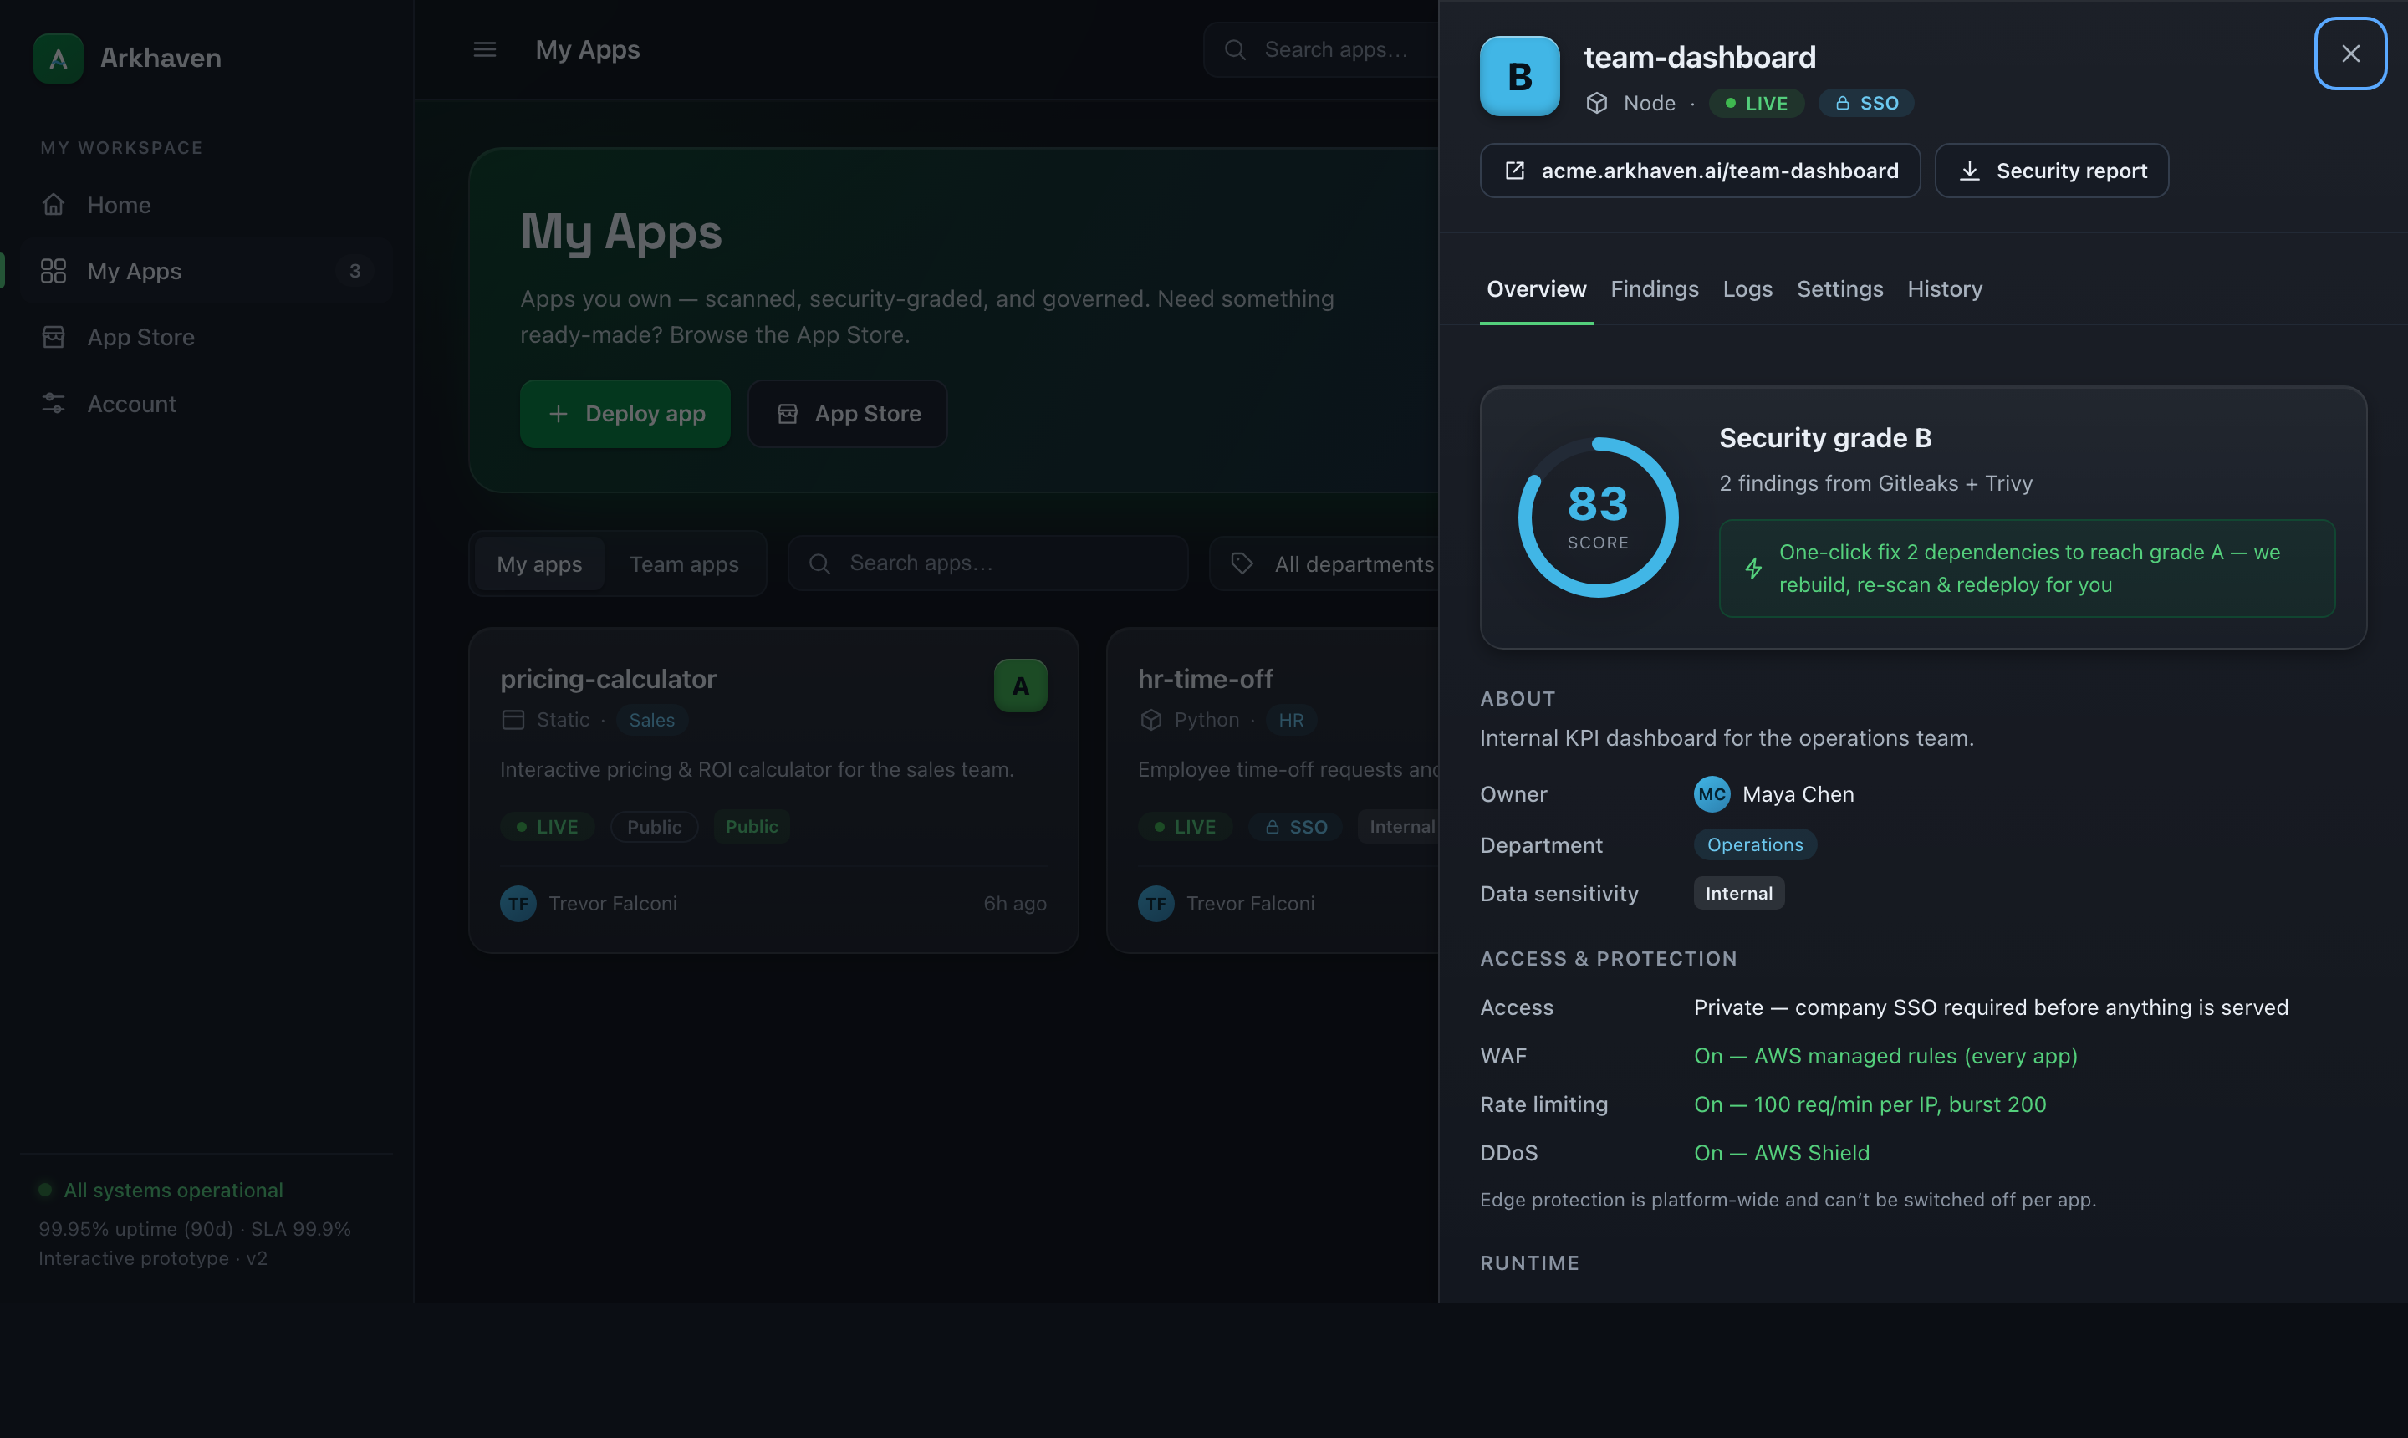The height and width of the screenshot is (1438, 2408).
Task: Switch to My apps filter tab
Action: click(x=540, y=564)
